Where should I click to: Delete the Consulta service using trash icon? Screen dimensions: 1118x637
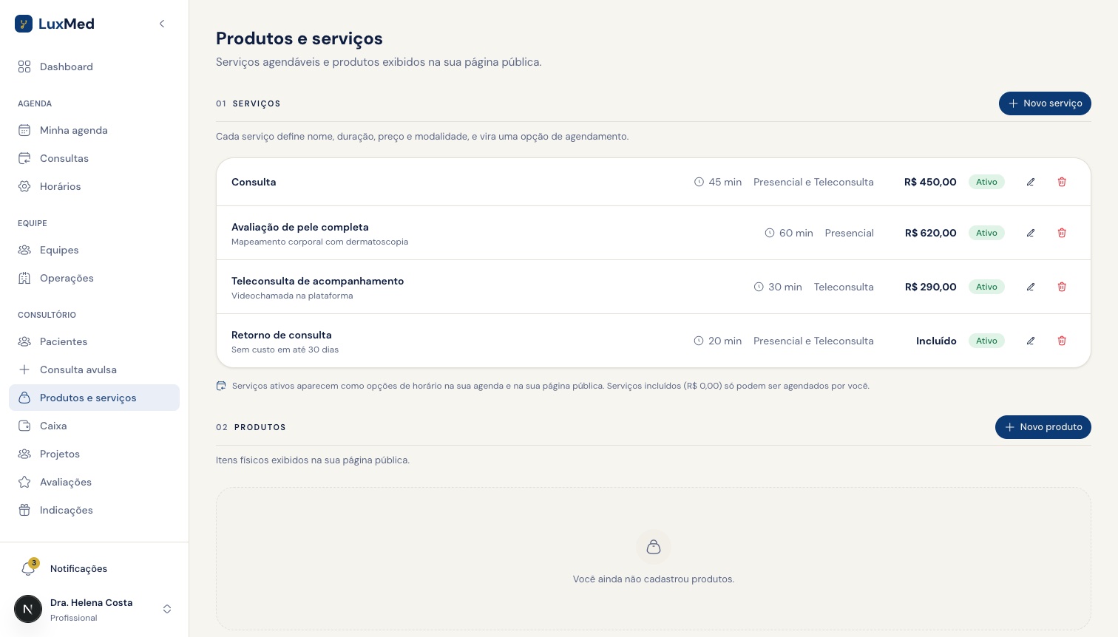pos(1062,182)
